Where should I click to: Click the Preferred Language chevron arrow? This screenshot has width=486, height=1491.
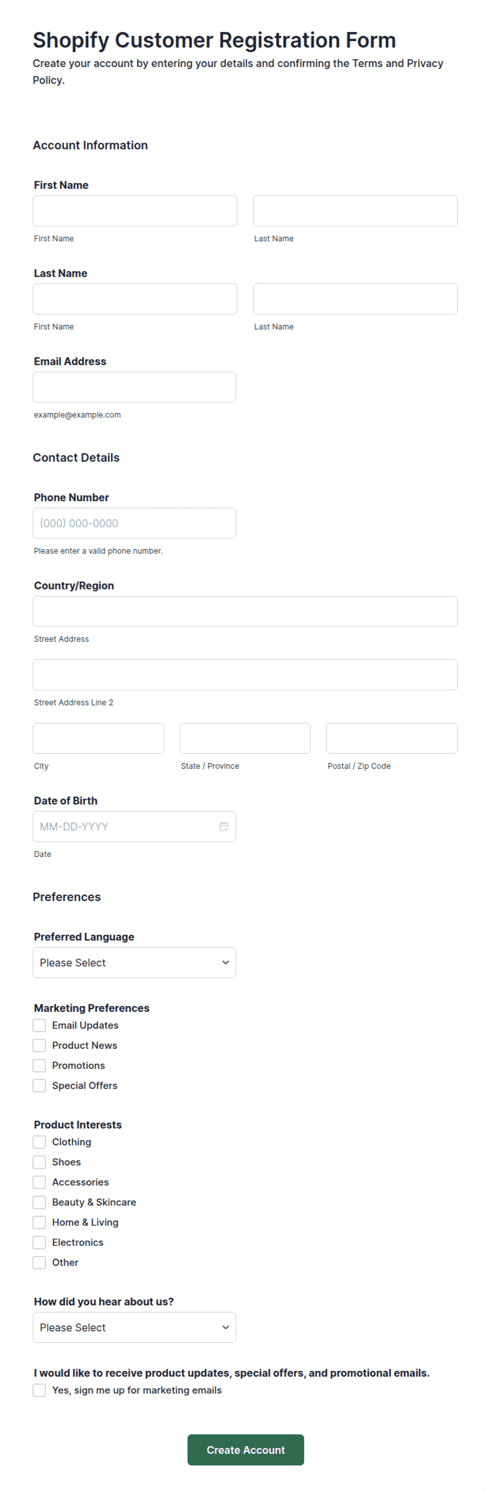[226, 963]
